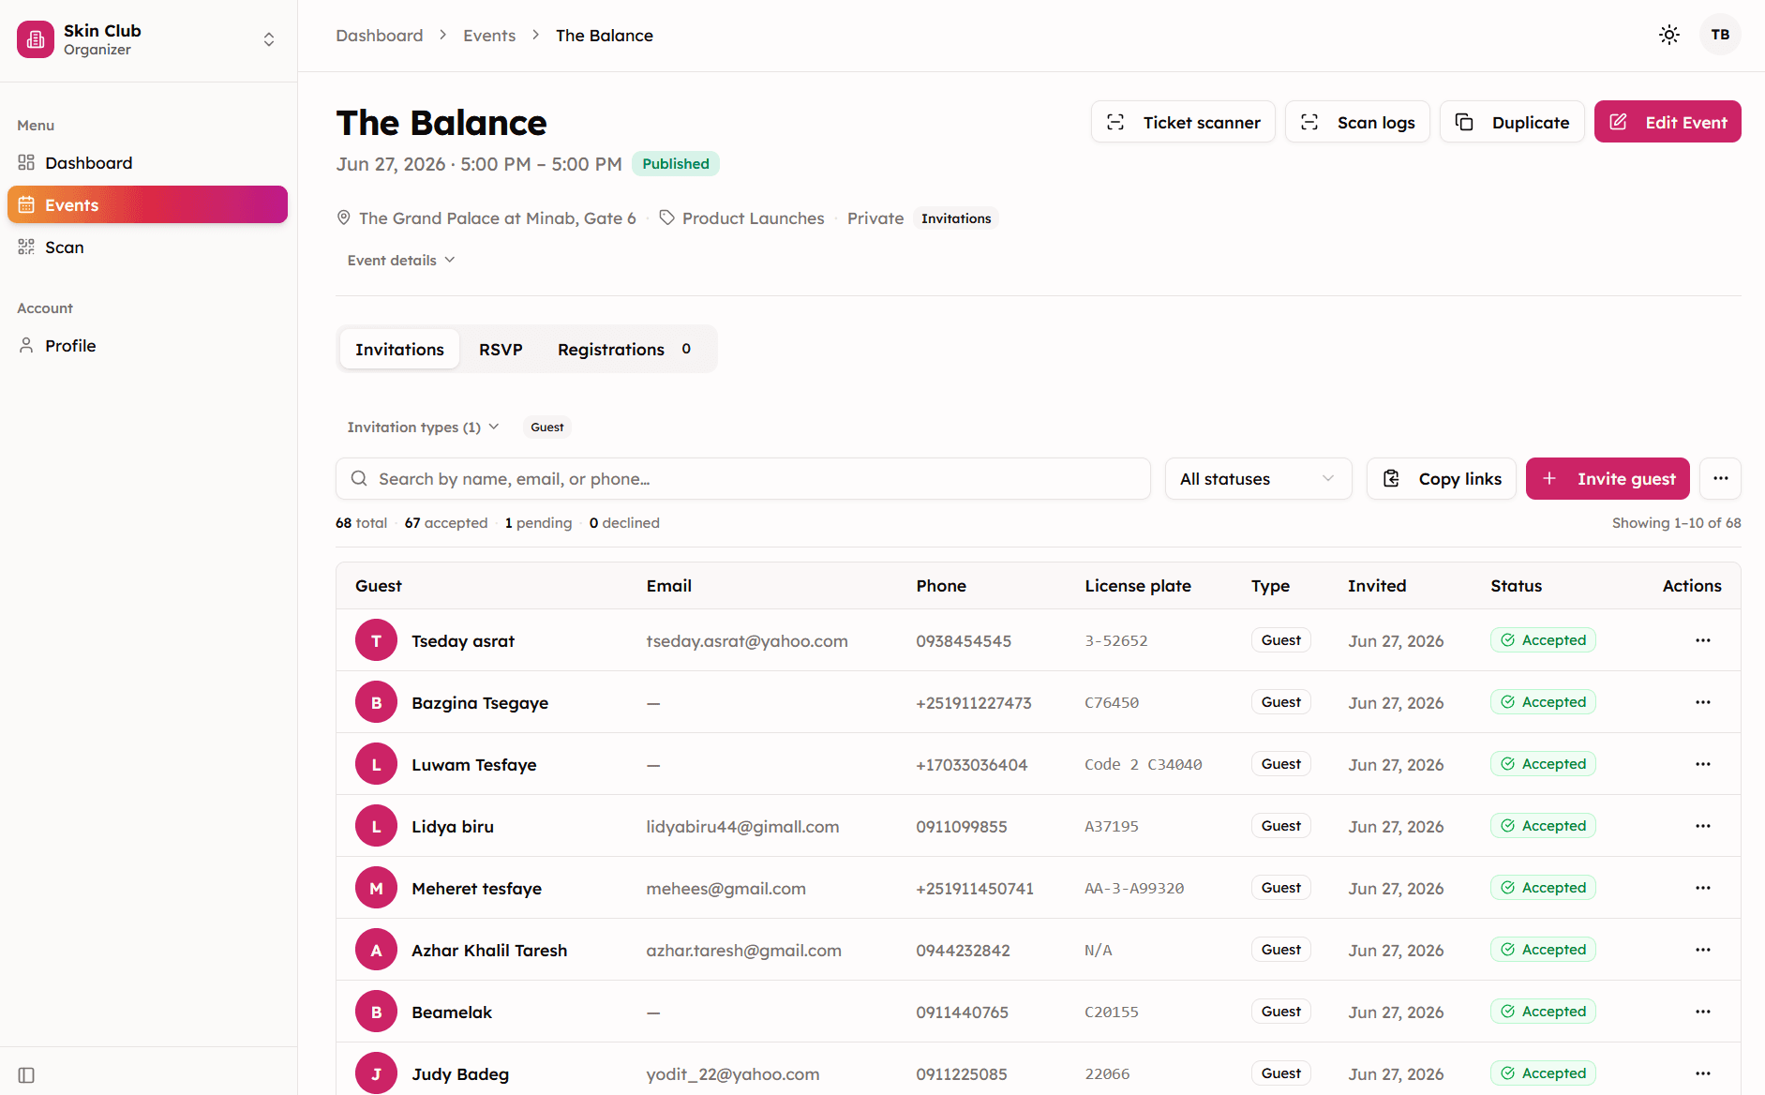Image resolution: width=1765 pixels, height=1095 pixels.
Task: Open Dashboard in the sidebar menu
Action: point(147,163)
